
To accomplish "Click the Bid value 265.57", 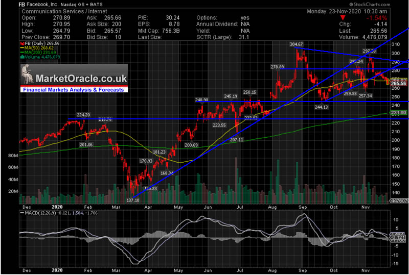I will point(112,31).
